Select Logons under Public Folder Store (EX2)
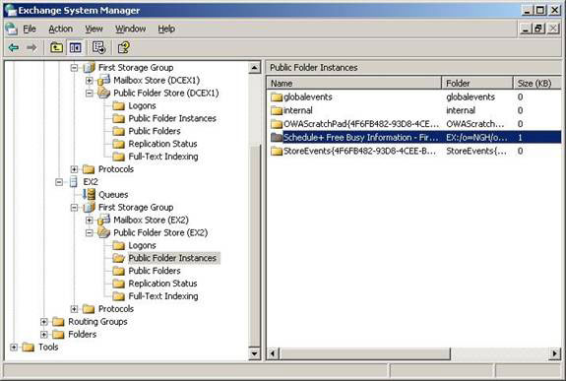The height and width of the screenshot is (381, 566). 142,245
